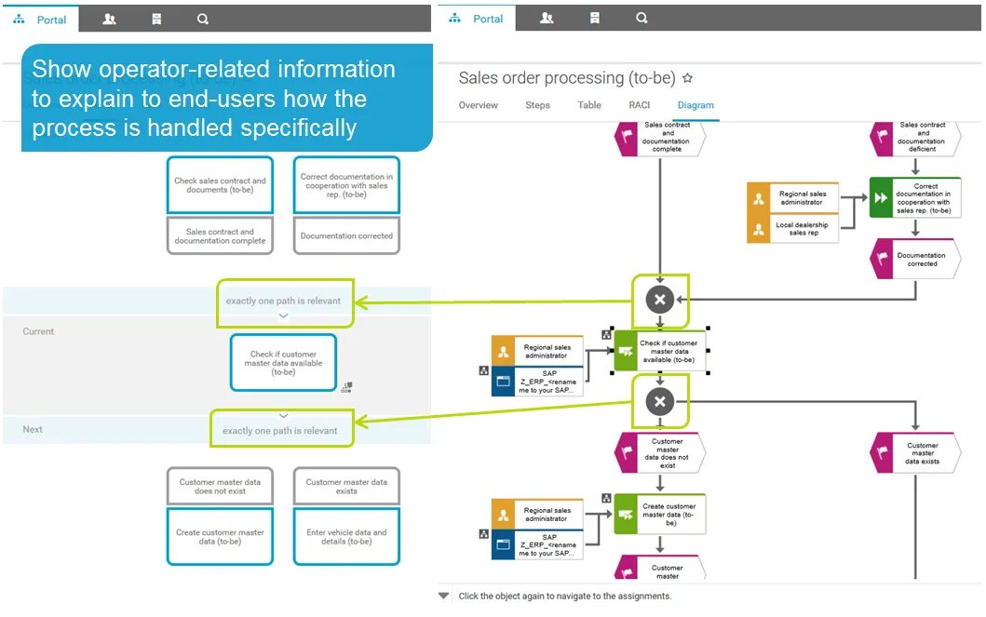Click Sales contract documentation complete event
Screen dimensions: 986x617
coord(659,138)
